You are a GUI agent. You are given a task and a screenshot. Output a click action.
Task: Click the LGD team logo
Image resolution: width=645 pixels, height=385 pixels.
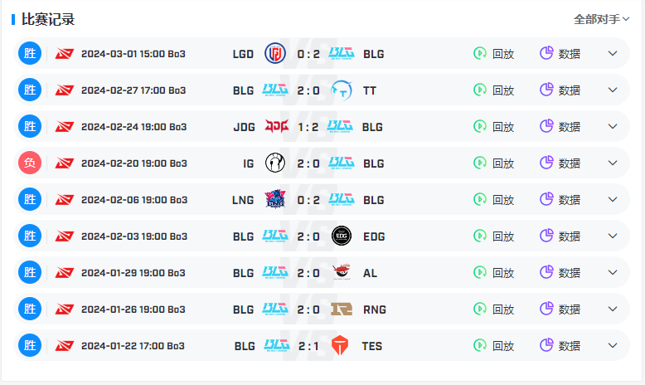tap(275, 54)
